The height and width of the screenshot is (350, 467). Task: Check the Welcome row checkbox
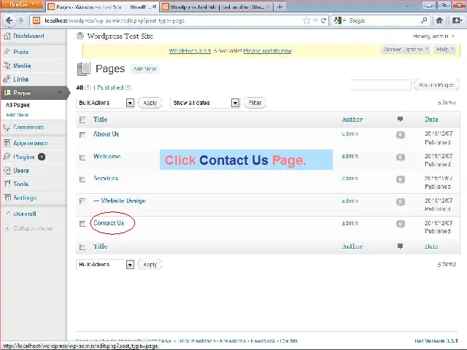pyautogui.click(x=82, y=157)
